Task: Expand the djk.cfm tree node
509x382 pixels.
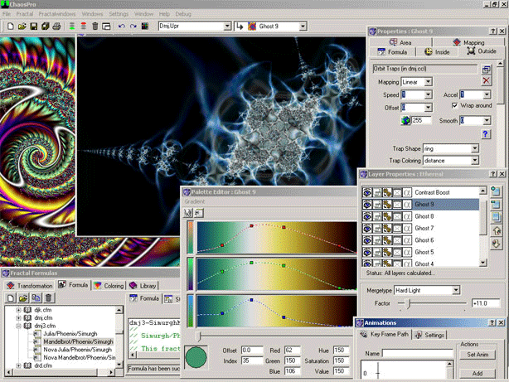Action: point(18,310)
